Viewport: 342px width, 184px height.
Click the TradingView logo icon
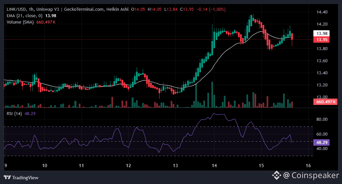coord(7,177)
